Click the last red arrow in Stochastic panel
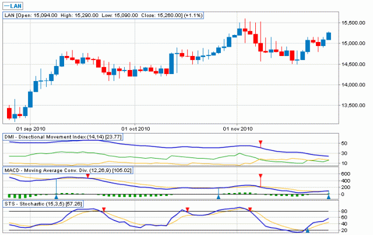This screenshot has height=235, width=373. click(x=250, y=209)
